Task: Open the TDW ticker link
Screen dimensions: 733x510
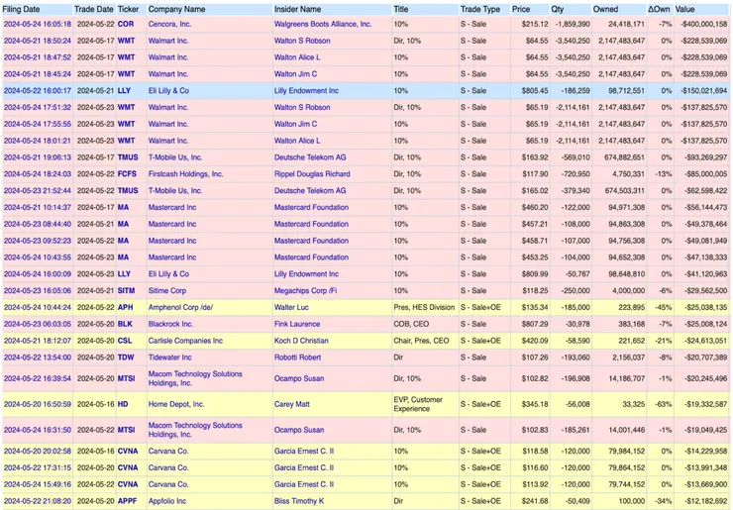Action: click(126, 357)
